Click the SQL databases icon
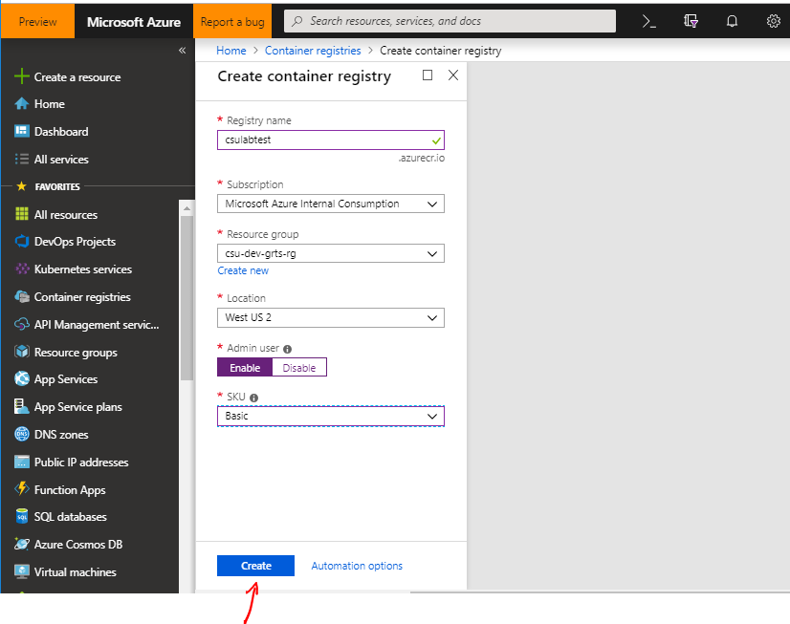Viewport: 790px width, 624px height. [22, 516]
